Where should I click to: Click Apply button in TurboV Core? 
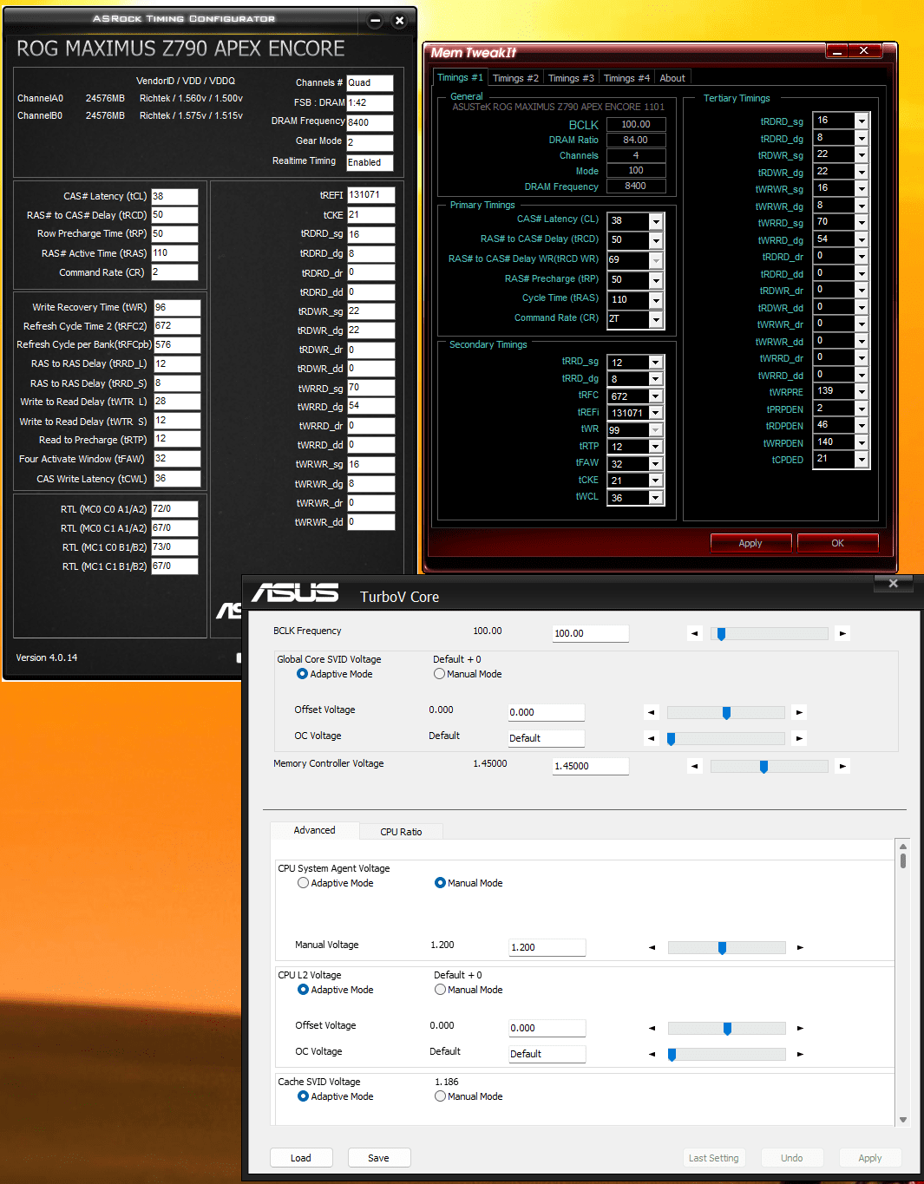(869, 1158)
